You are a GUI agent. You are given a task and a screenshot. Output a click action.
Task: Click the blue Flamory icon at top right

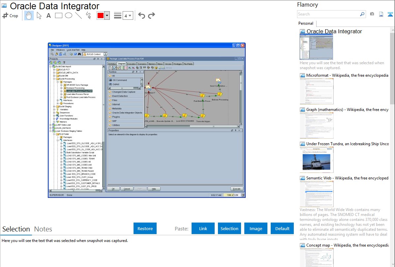[390, 14]
